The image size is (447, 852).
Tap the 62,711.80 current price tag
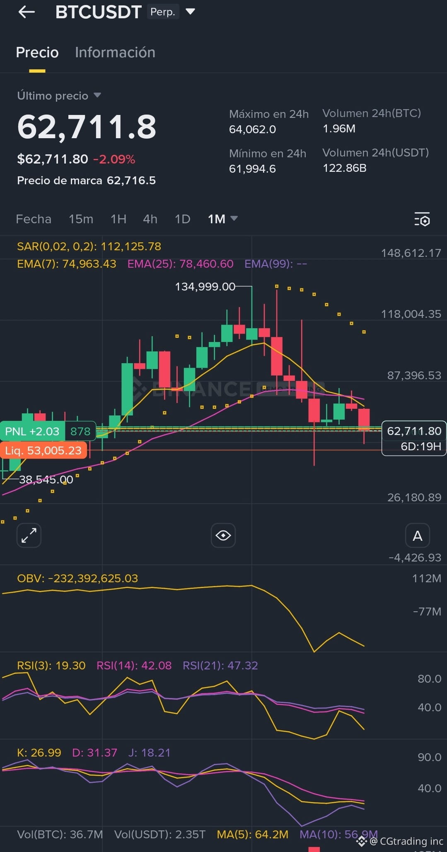point(414,431)
